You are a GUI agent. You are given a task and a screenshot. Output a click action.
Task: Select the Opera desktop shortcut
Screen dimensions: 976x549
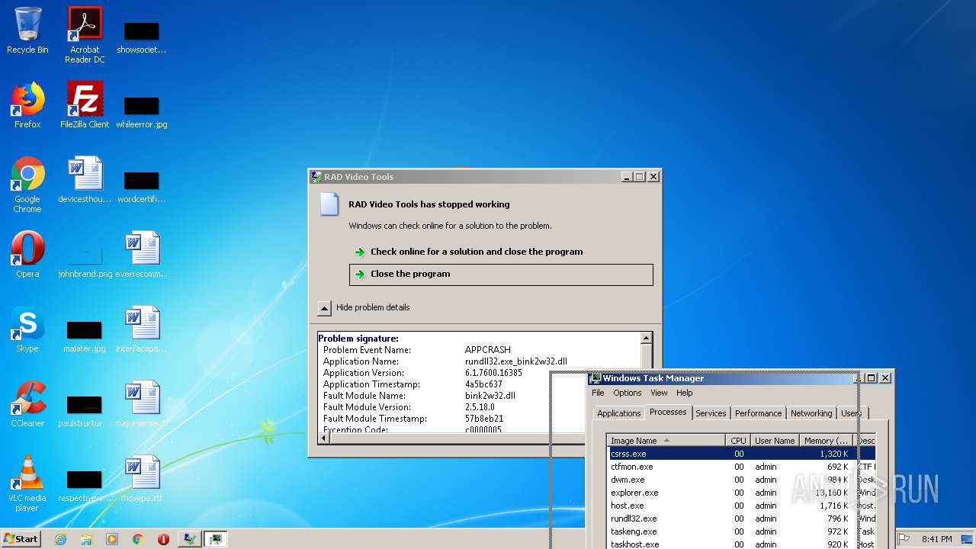[27, 255]
